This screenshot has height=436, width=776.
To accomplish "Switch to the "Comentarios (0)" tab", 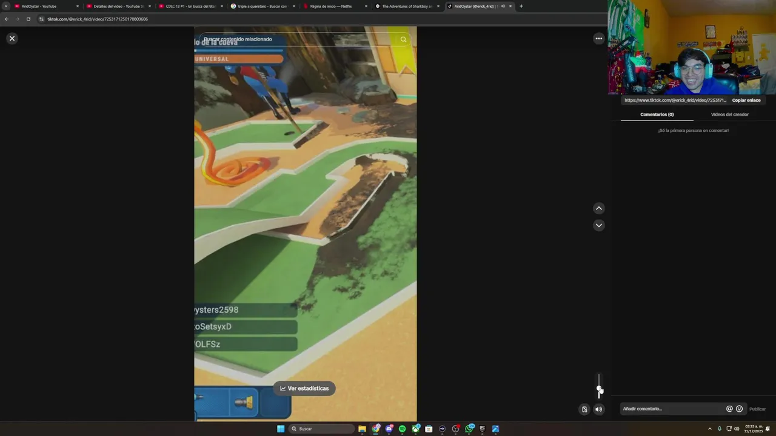I will [657, 114].
